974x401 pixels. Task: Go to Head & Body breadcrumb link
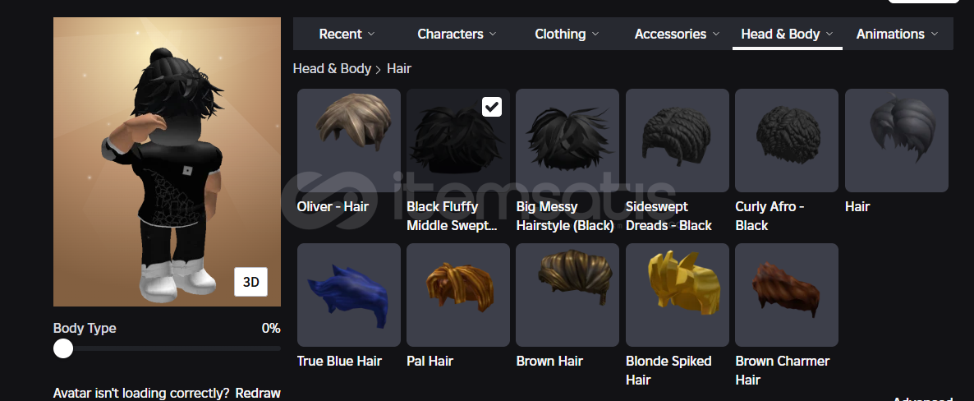[x=332, y=68]
